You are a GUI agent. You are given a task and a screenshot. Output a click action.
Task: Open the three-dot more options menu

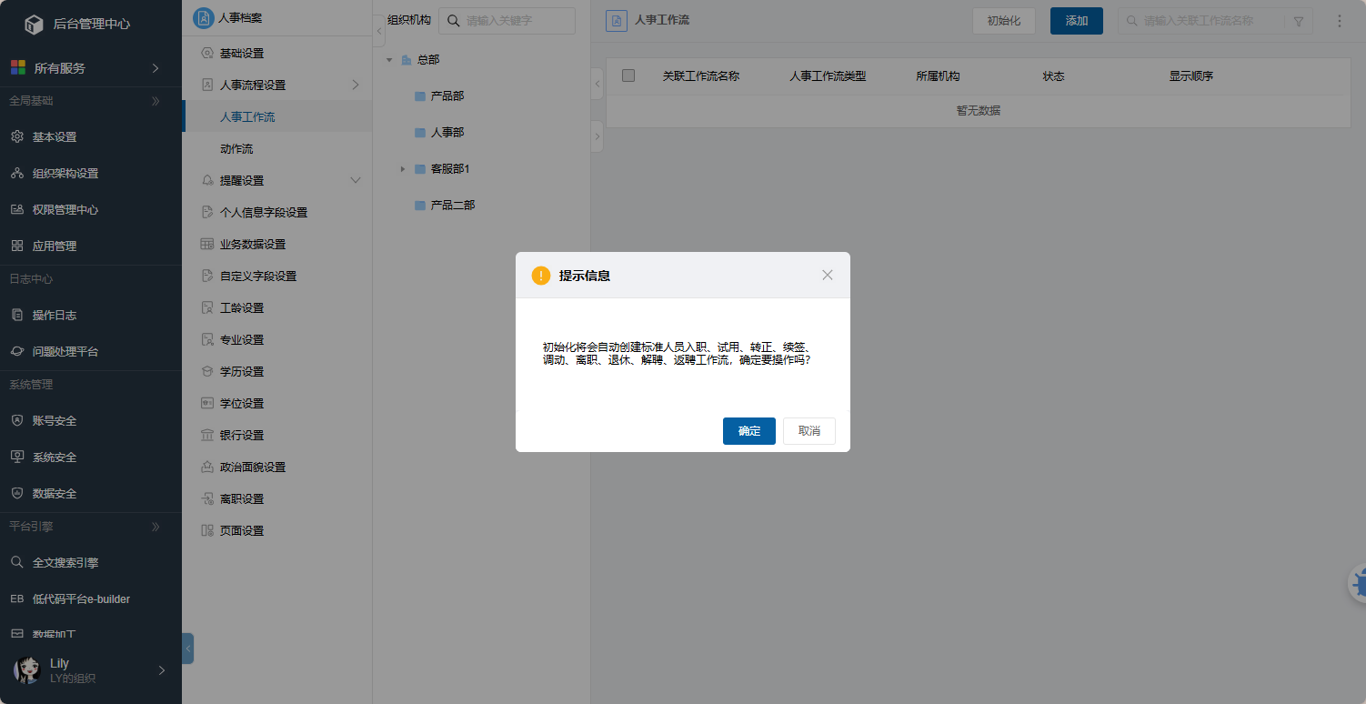(x=1339, y=21)
